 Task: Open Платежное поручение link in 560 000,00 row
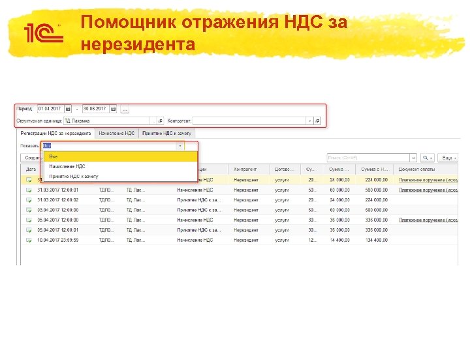428,190
